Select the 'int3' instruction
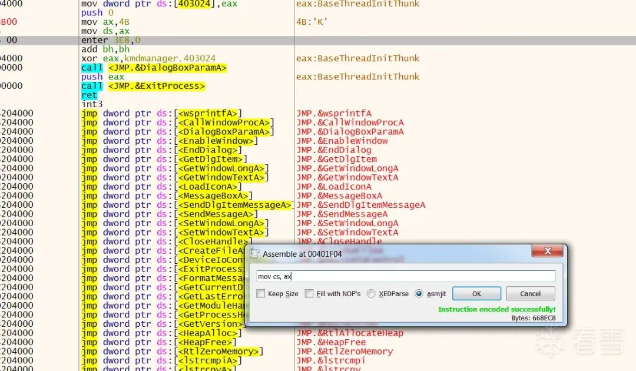636x371 pixels. click(92, 104)
